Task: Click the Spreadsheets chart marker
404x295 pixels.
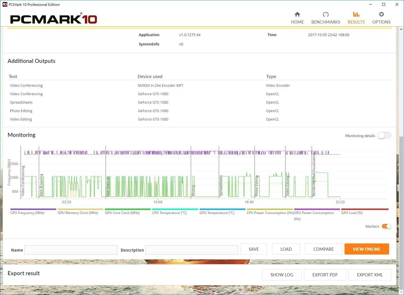Action: tap(221, 186)
